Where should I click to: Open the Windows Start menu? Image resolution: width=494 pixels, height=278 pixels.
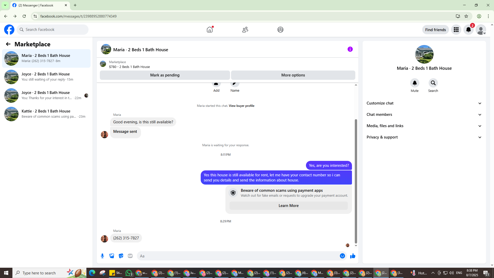(6, 273)
